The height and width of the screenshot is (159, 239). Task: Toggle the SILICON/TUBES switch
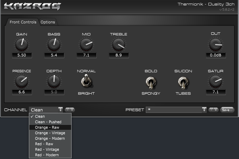[x=183, y=83]
